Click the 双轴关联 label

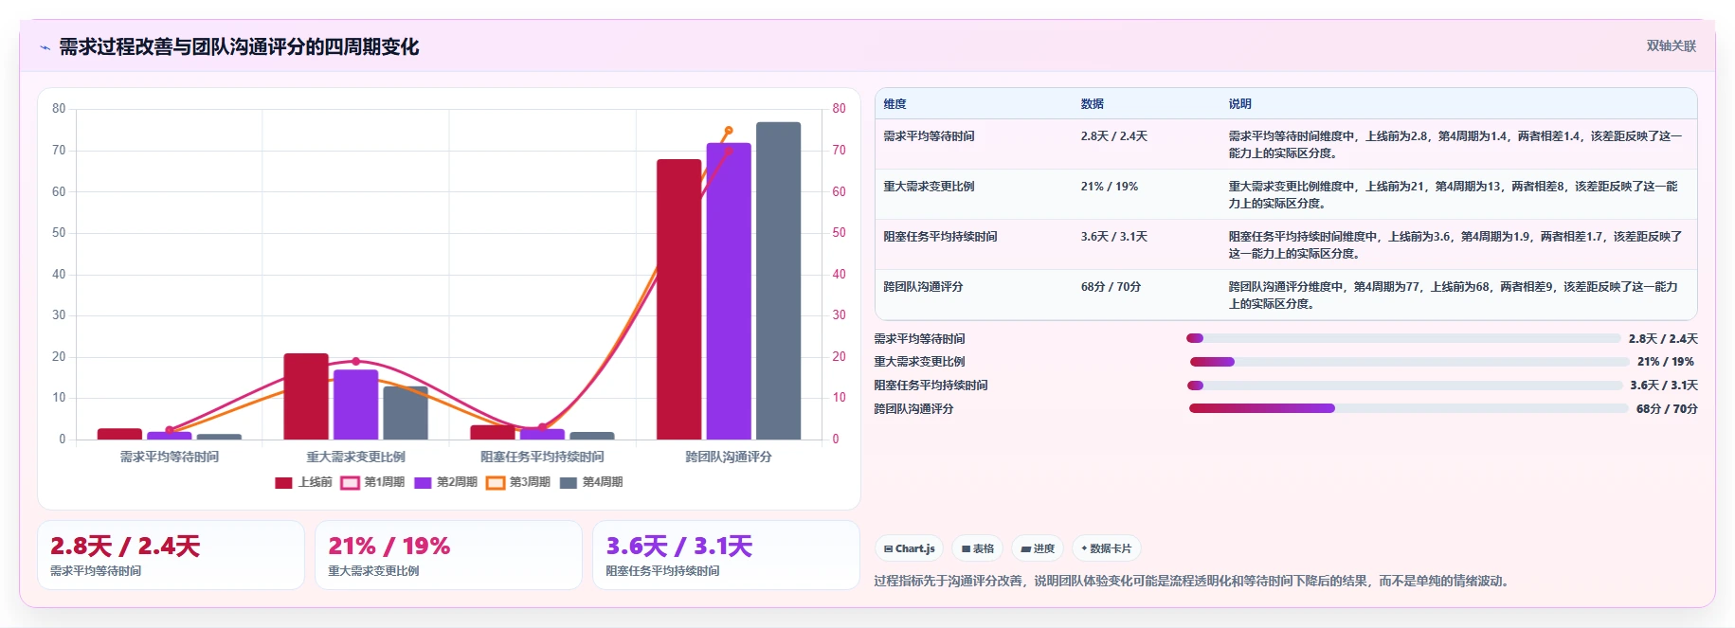tap(1671, 45)
